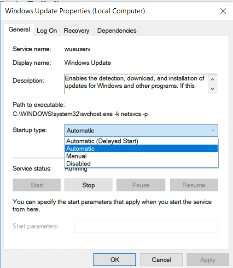Close the Windows Update Properties dialog

223,11
